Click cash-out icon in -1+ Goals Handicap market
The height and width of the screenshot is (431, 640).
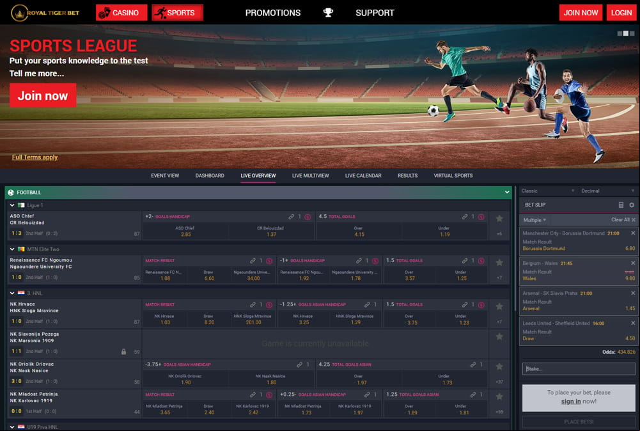tap(375, 261)
